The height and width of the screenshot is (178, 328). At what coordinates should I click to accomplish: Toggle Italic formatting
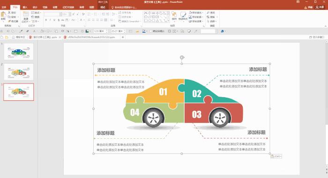coord(50,20)
